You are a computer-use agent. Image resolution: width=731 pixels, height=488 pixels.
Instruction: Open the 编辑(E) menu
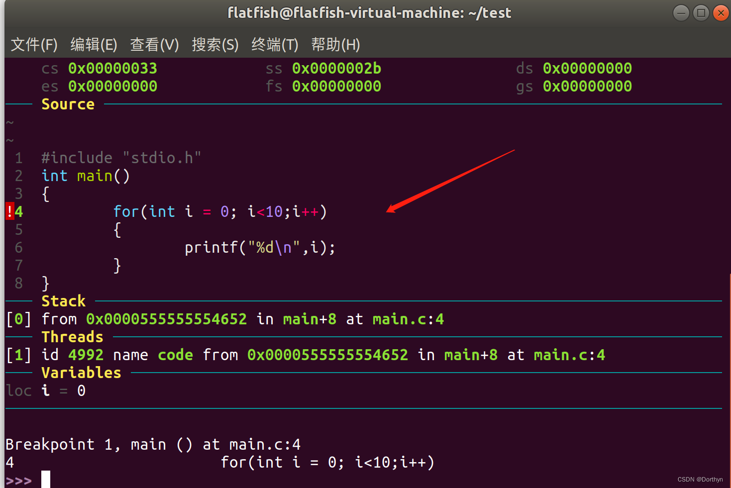tap(94, 45)
